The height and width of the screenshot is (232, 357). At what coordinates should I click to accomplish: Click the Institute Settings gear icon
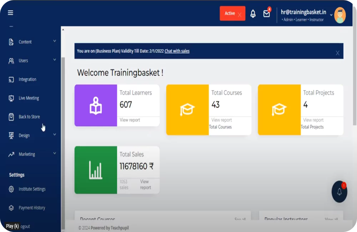(11, 189)
